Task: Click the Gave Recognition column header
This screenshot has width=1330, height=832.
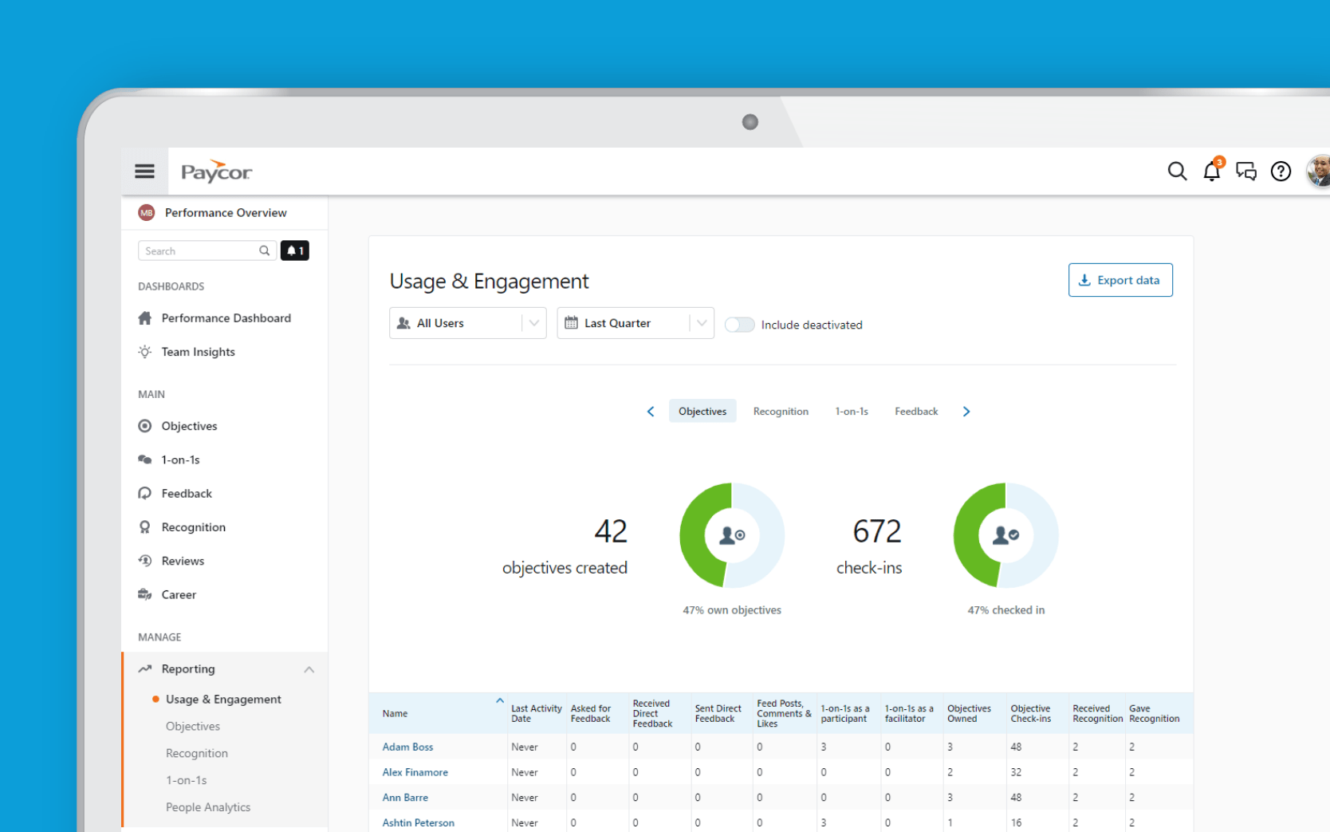Action: [1154, 713]
